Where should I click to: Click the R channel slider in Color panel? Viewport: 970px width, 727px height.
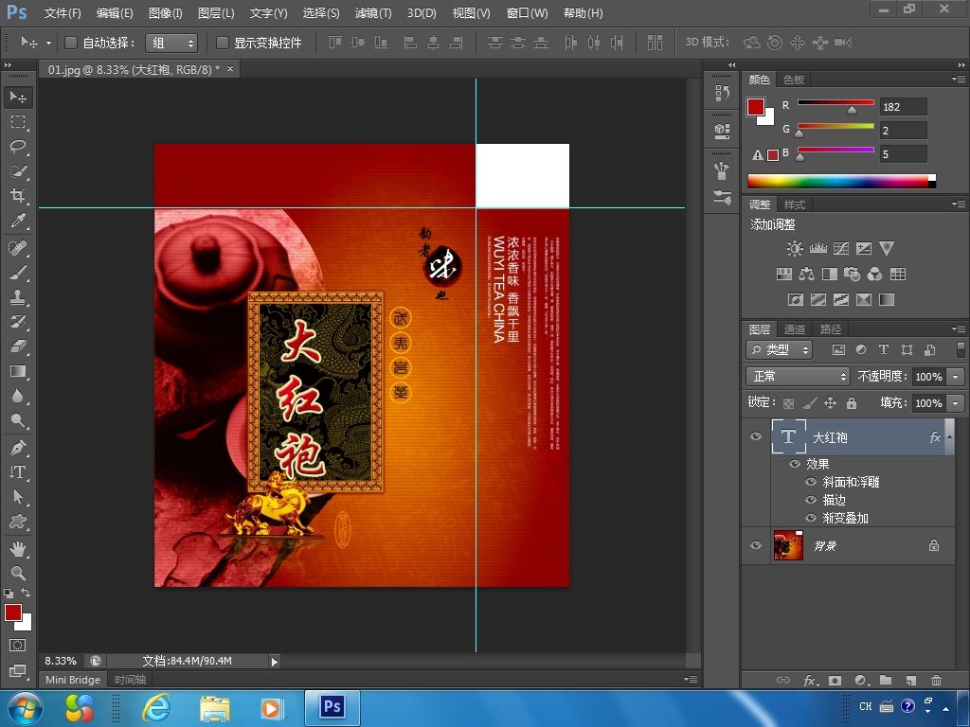coord(835,102)
